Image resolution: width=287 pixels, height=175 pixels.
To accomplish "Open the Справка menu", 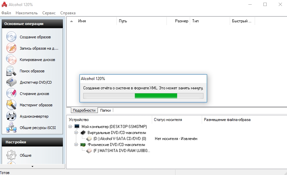I will 68,13.
